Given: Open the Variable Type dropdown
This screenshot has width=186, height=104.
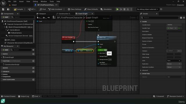Looking at the screenshot, I should click(172, 28).
